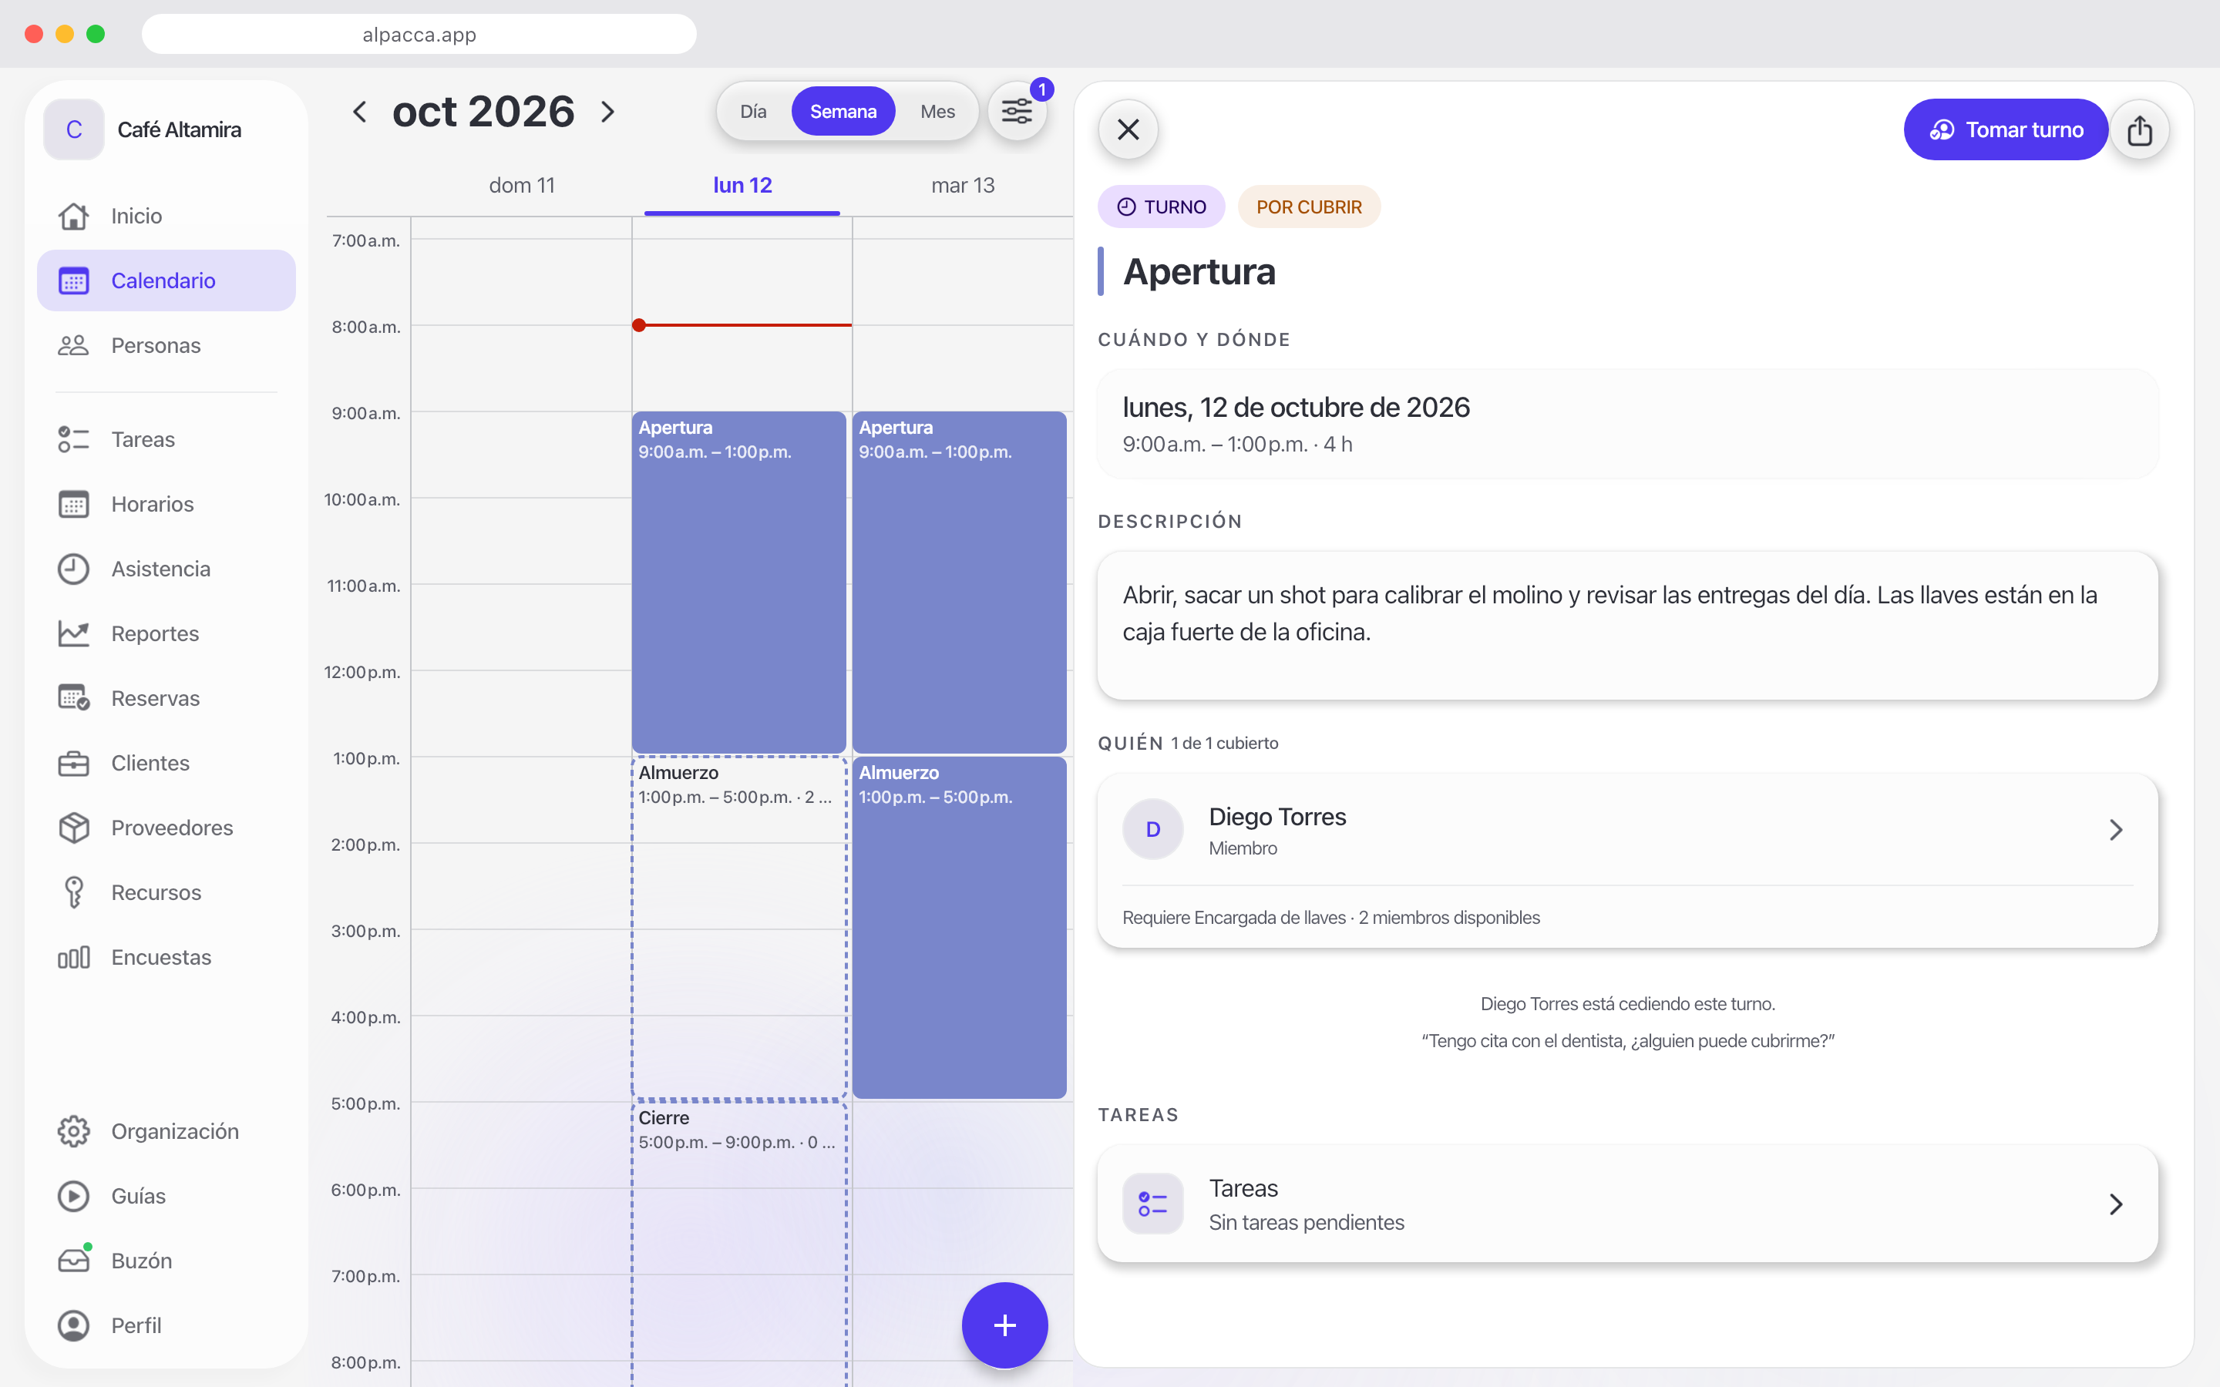The width and height of the screenshot is (2220, 1387).
Task: Click the TURNO type tag
Action: click(1162, 207)
